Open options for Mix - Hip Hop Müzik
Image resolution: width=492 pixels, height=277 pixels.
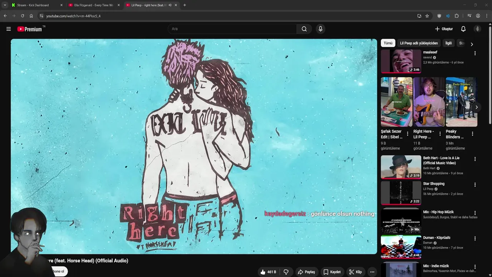tap(475, 213)
